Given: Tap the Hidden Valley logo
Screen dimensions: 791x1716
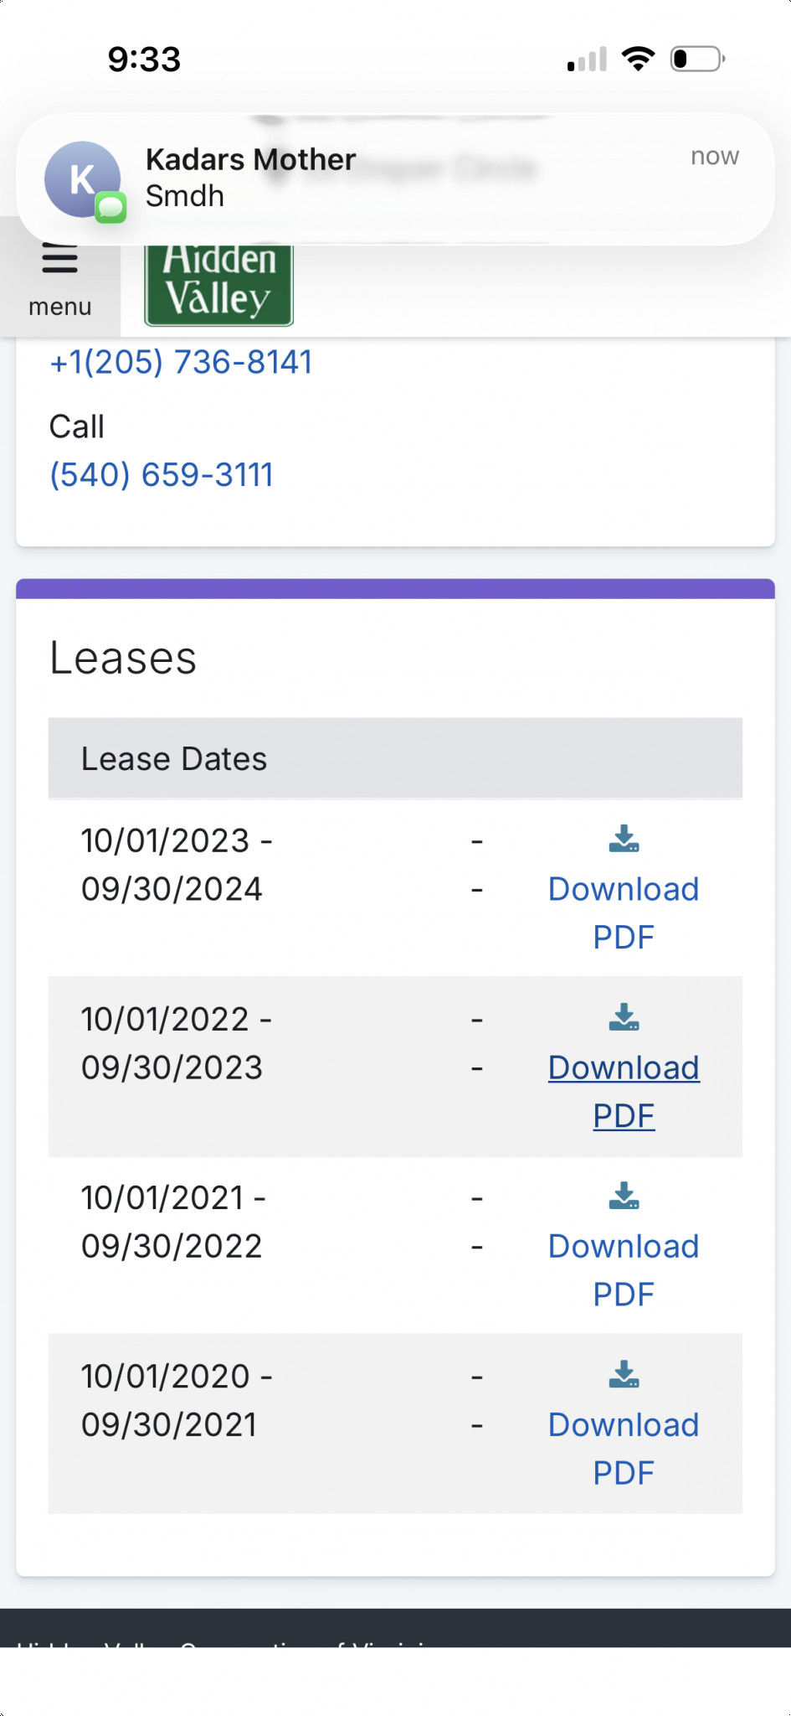Looking at the screenshot, I should 218,285.
